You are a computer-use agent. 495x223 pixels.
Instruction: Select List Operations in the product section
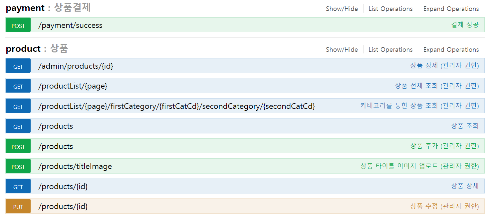coord(390,50)
